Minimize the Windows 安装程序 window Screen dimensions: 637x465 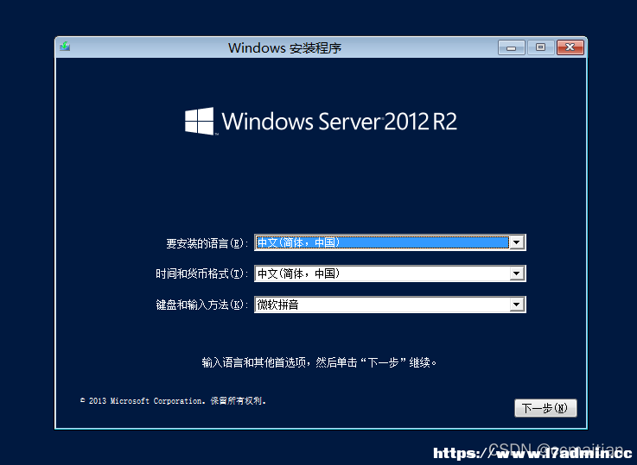coord(512,47)
